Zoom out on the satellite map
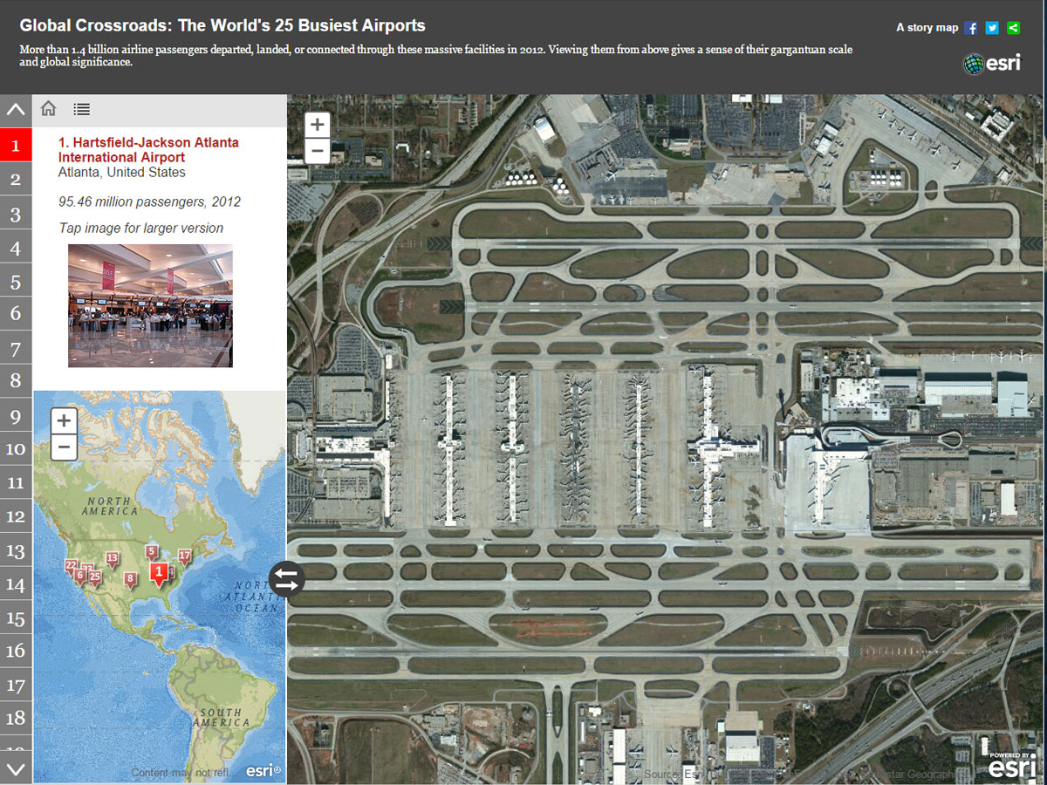The height and width of the screenshot is (785, 1047). pyautogui.click(x=318, y=151)
